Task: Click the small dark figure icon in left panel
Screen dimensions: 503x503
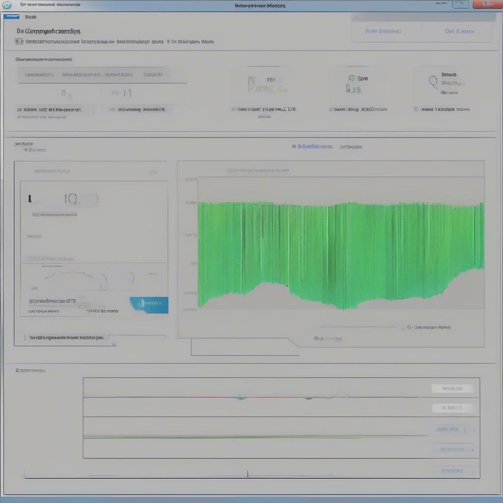Action: click(x=29, y=199)
